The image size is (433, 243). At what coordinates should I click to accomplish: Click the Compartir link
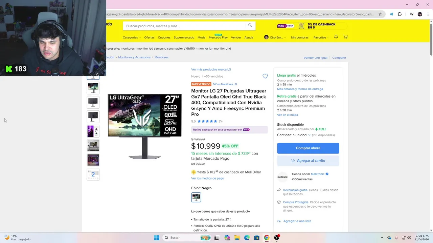point(339,58)
